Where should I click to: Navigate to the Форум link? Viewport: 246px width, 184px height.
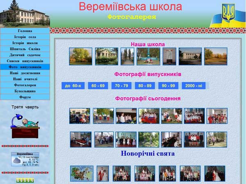25,97
